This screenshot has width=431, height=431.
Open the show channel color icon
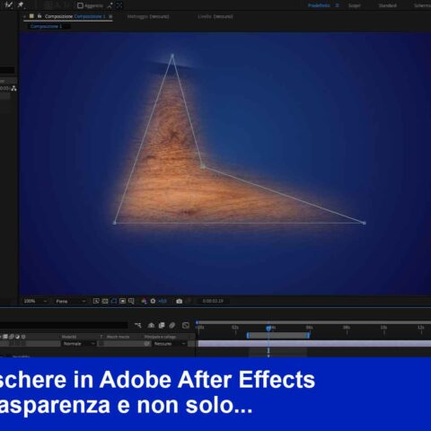point(144,301)
